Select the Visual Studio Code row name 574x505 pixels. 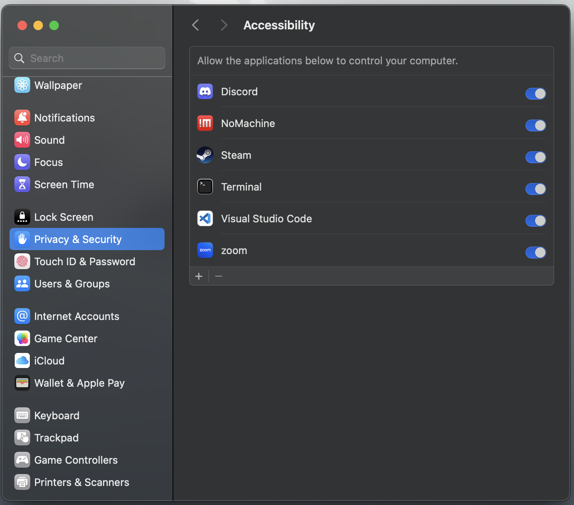[266, 219]
